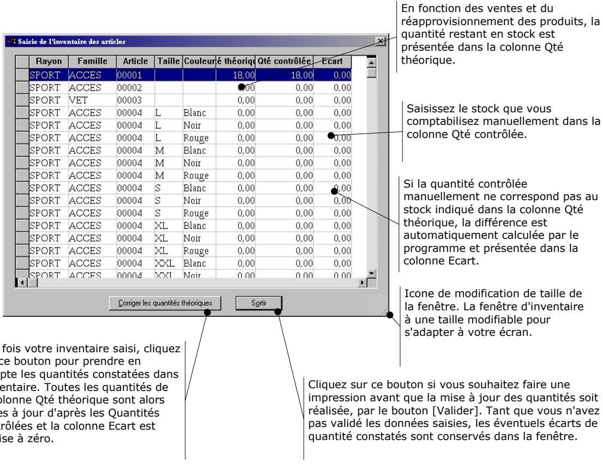
Task: Click Rouge cell in size S row
Action: pyautogui.click(x=199, y=213)
